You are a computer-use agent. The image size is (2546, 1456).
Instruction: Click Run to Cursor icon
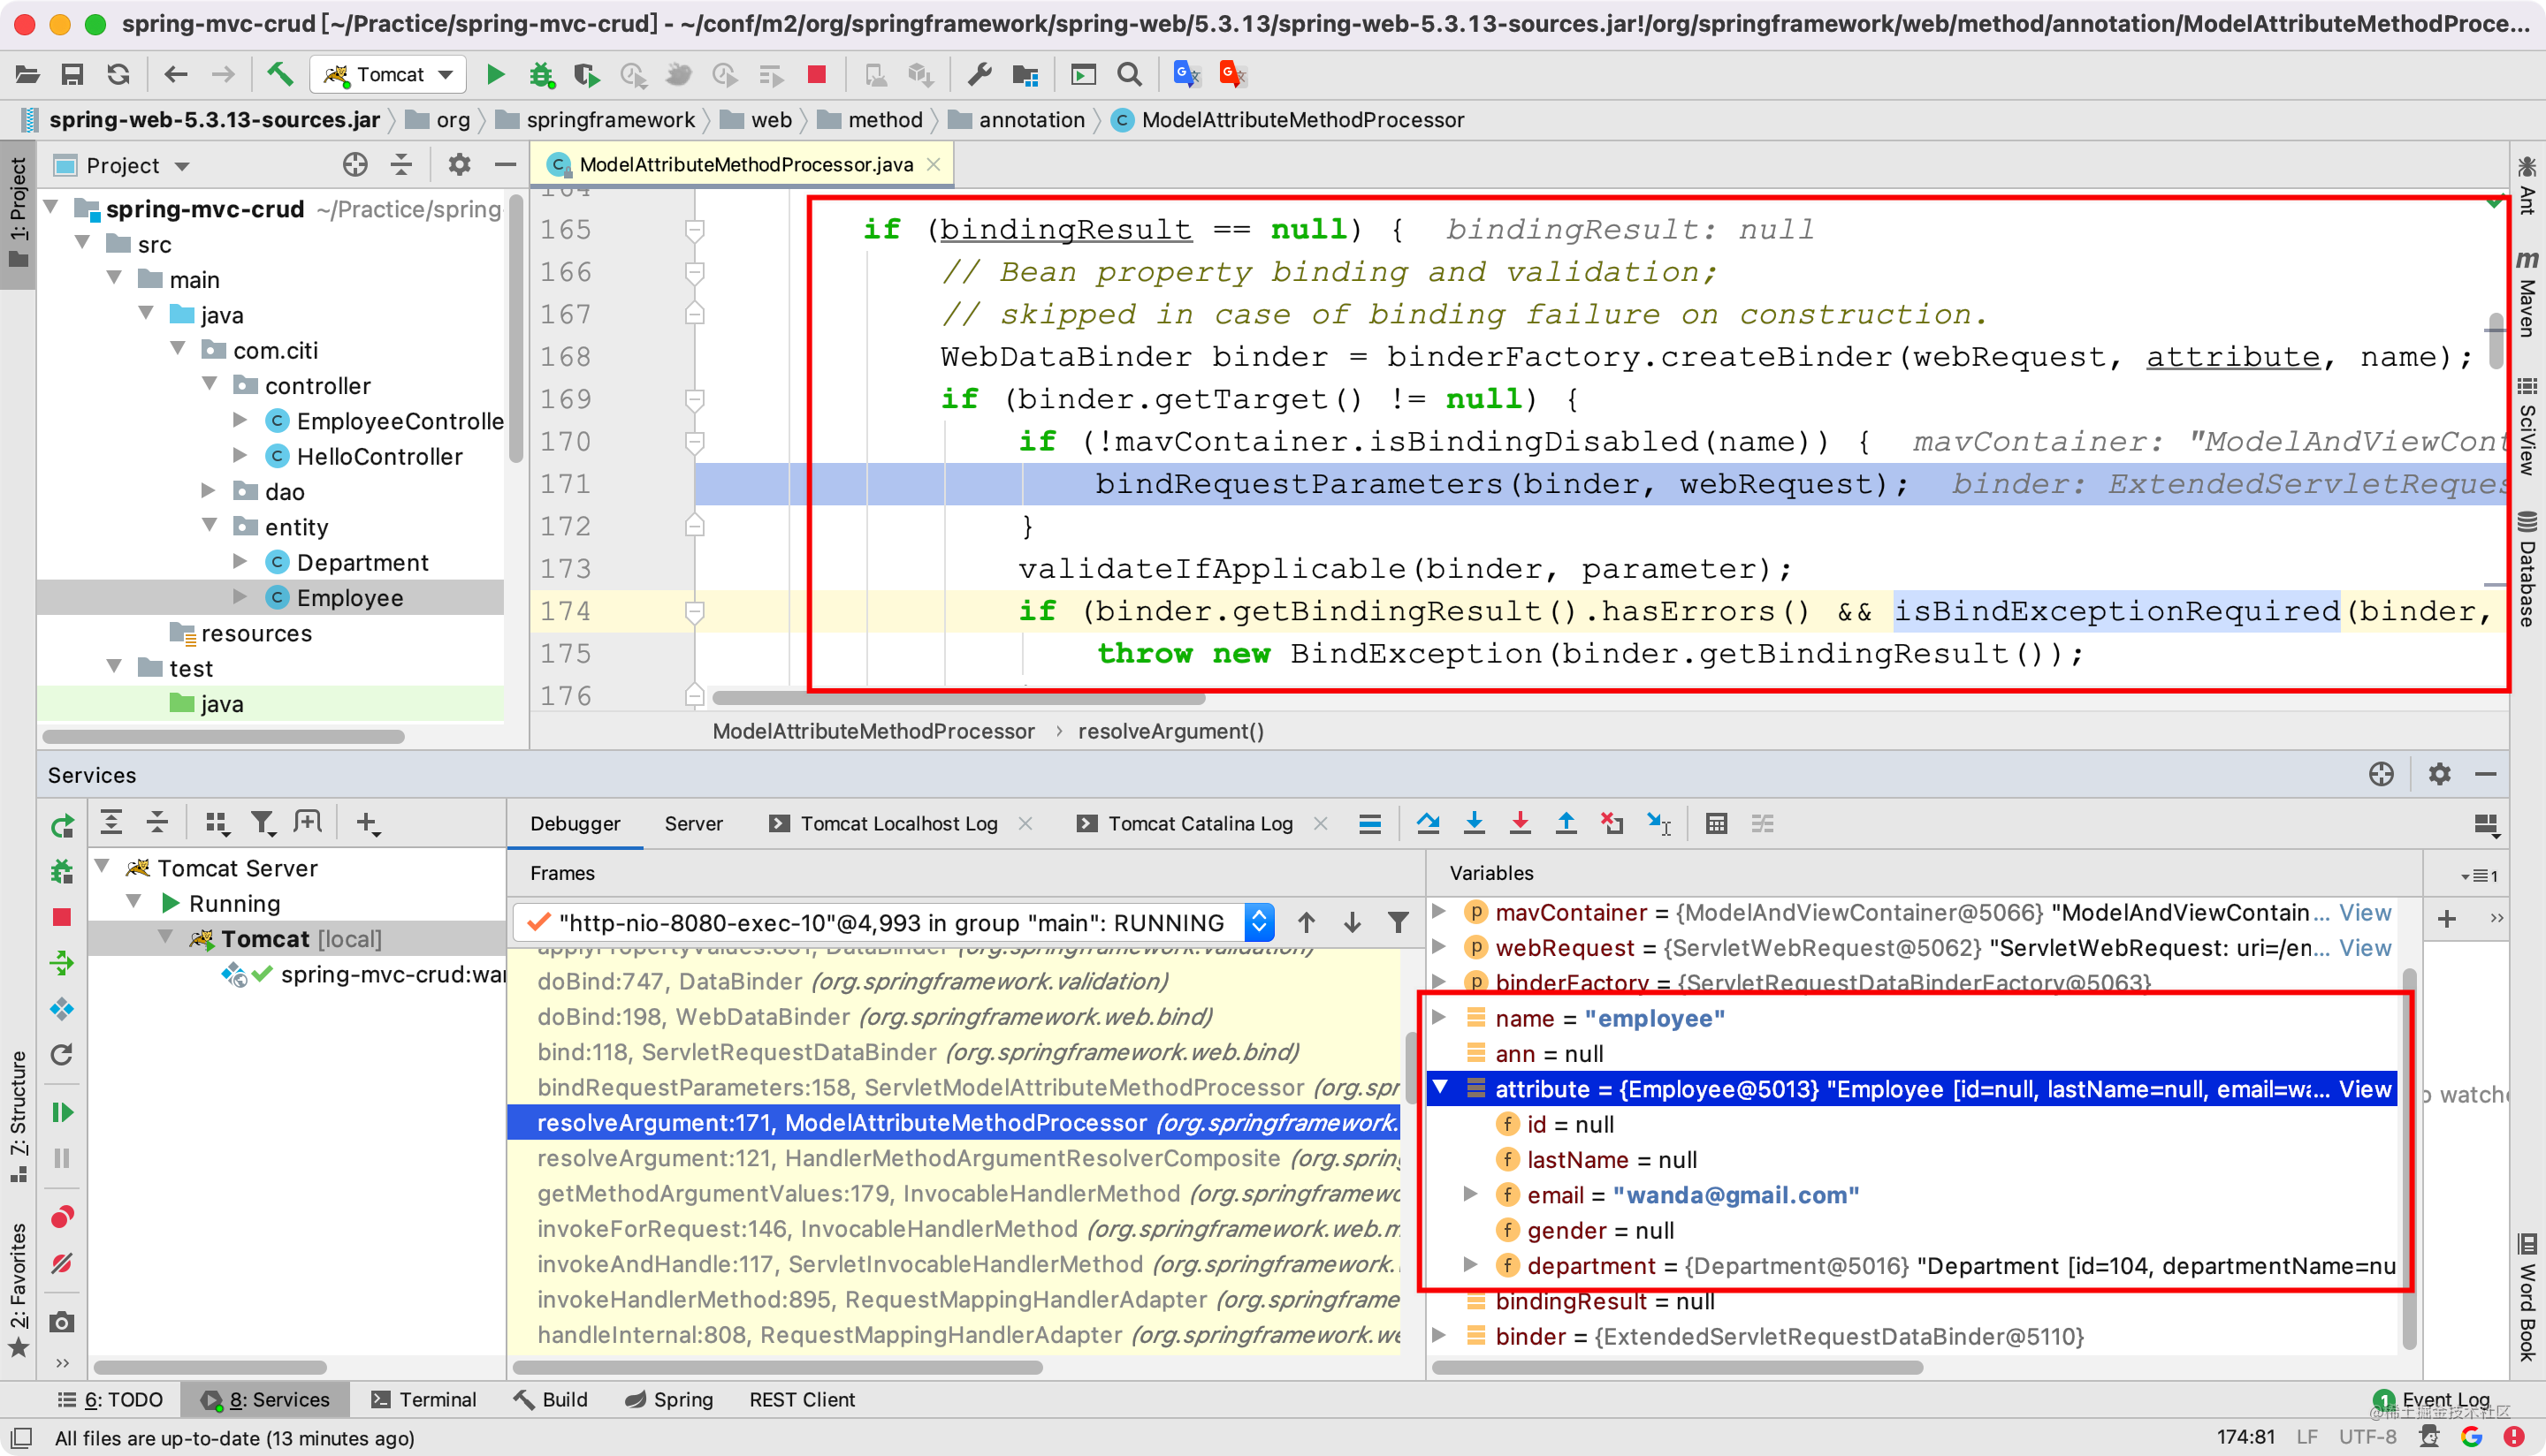1658,824
